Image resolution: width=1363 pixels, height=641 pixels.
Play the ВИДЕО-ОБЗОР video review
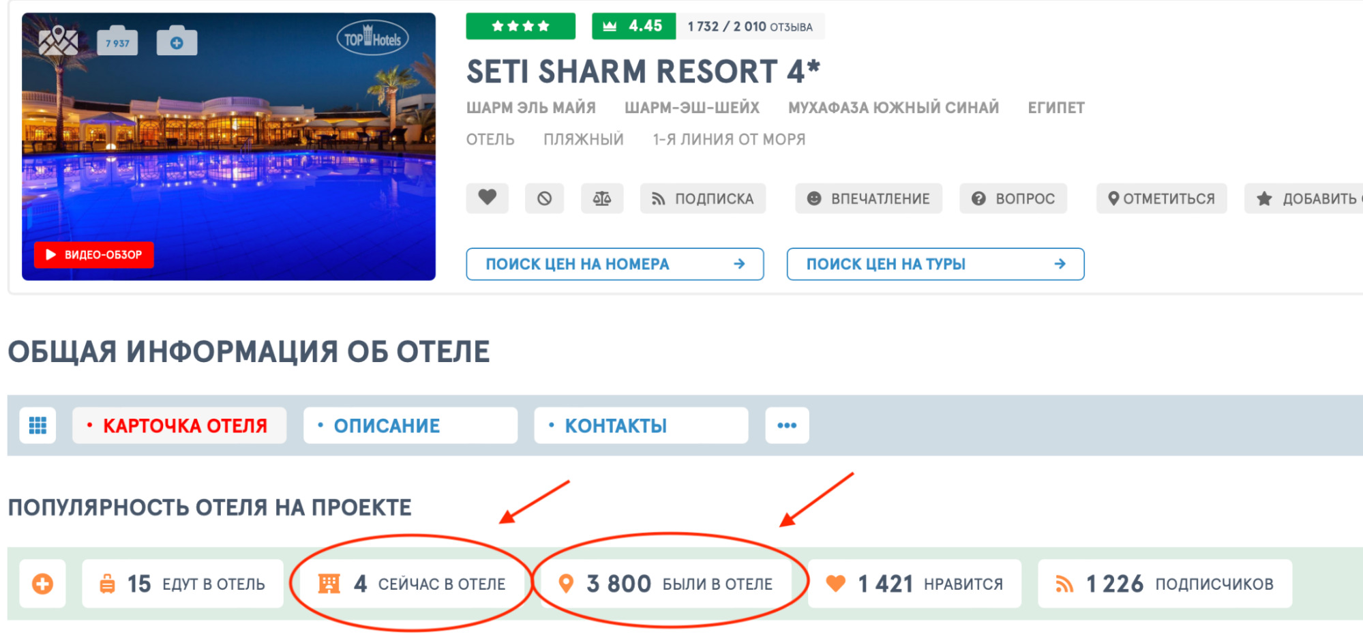(x=94, y=255)
